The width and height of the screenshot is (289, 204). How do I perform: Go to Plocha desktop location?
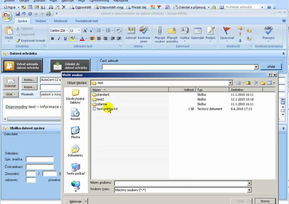click(x=76, y=132)
